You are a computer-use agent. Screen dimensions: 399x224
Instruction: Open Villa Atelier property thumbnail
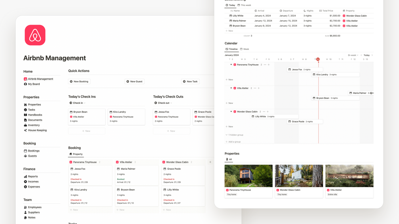(349, 176)
